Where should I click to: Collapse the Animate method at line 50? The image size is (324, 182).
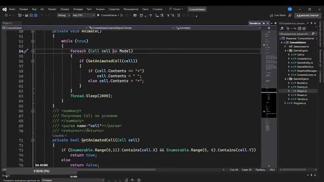pos(32,31)
